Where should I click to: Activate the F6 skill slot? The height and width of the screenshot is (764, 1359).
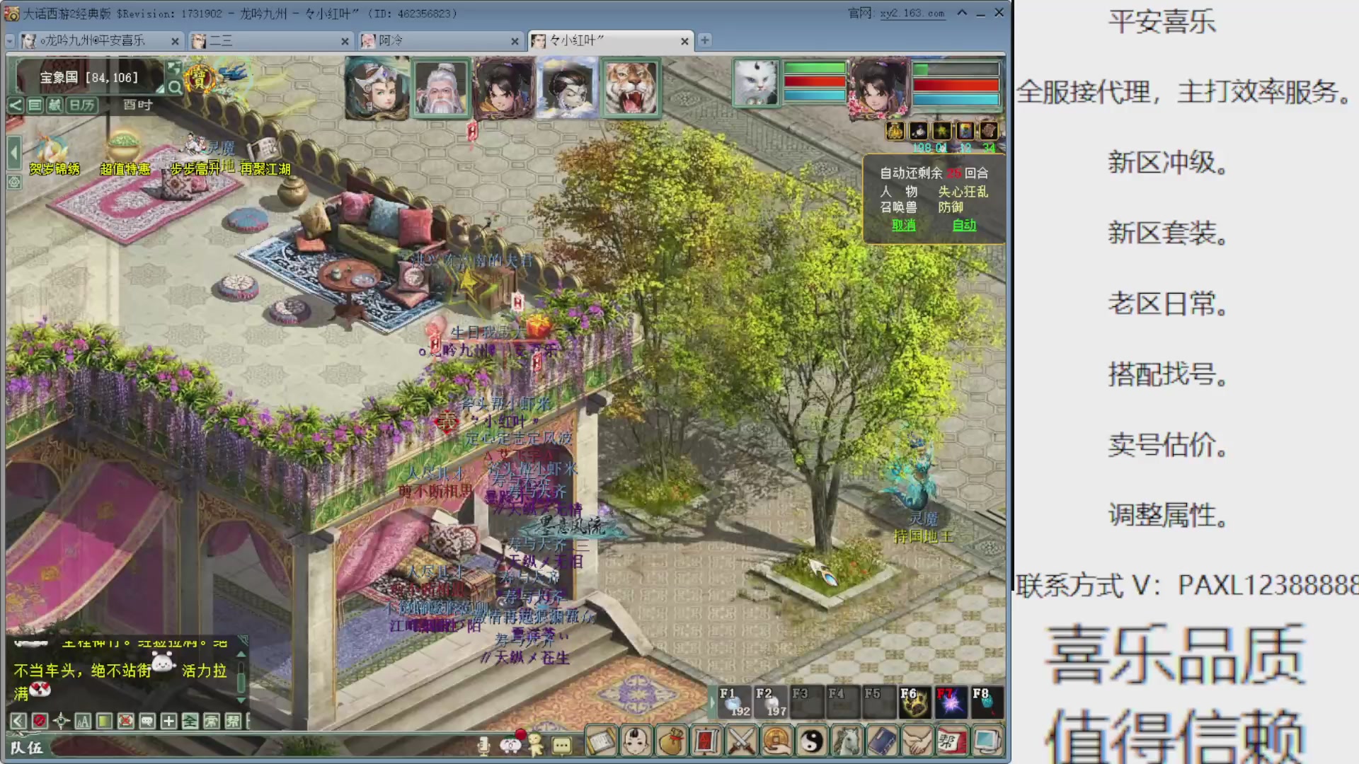click(915, 701)
